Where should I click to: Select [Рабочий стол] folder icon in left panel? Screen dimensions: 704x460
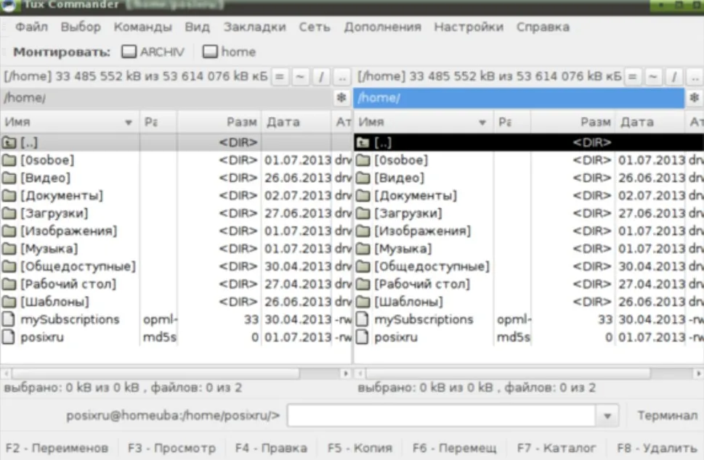9,284
